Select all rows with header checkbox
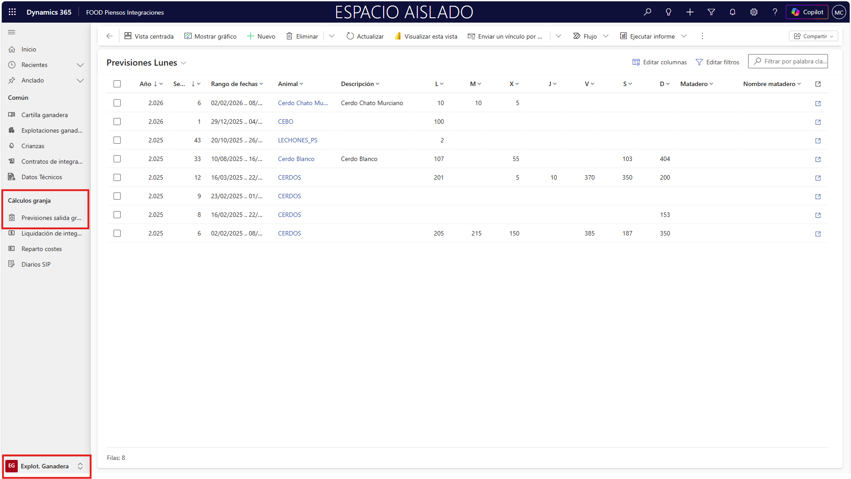Screen dimensions: 851x479 117,84
